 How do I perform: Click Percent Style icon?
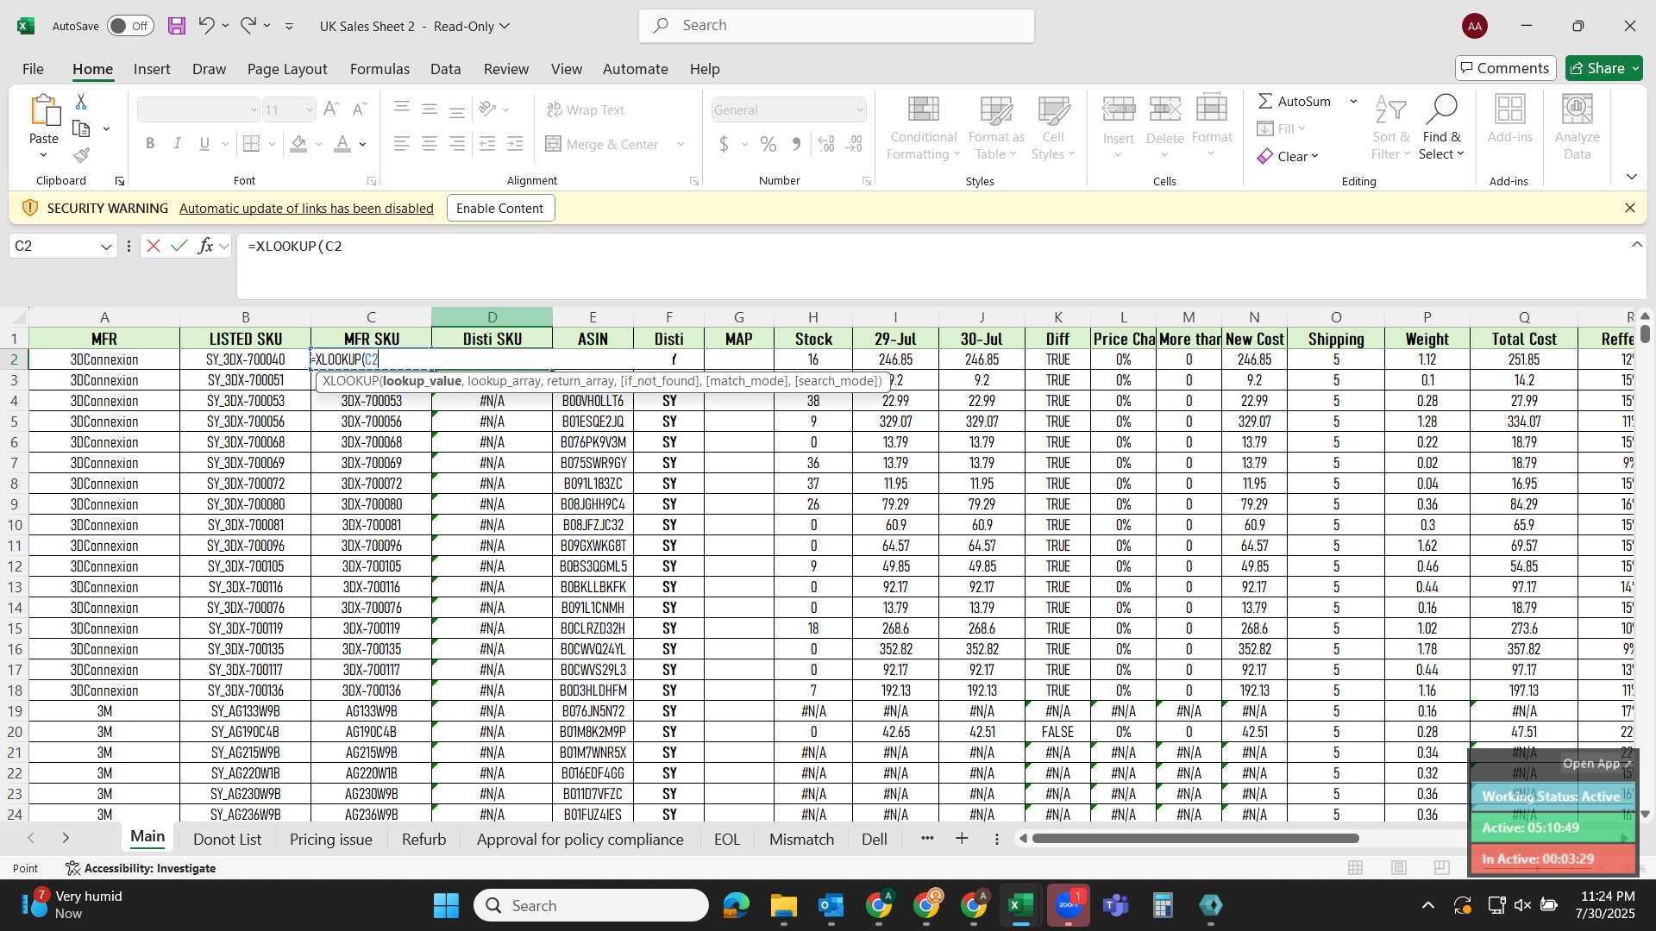point(768,144)
